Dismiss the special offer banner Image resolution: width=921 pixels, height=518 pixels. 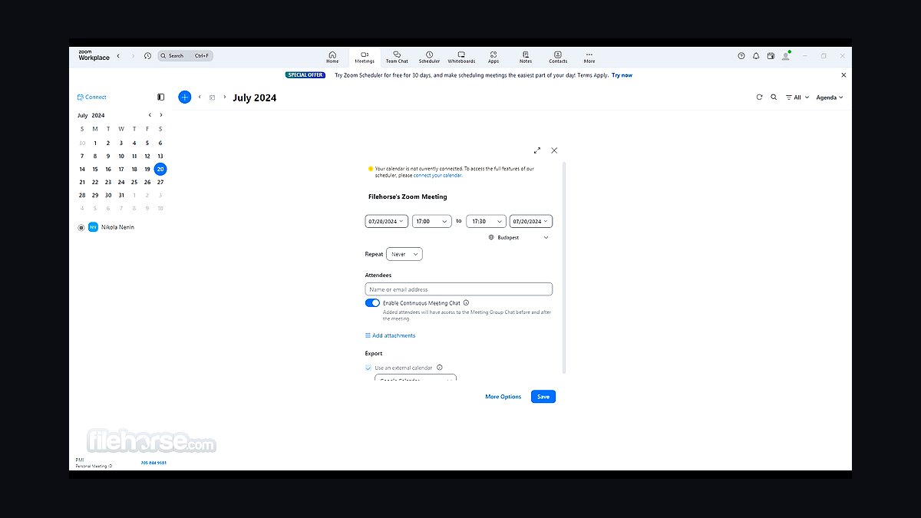tap(843, 75)
